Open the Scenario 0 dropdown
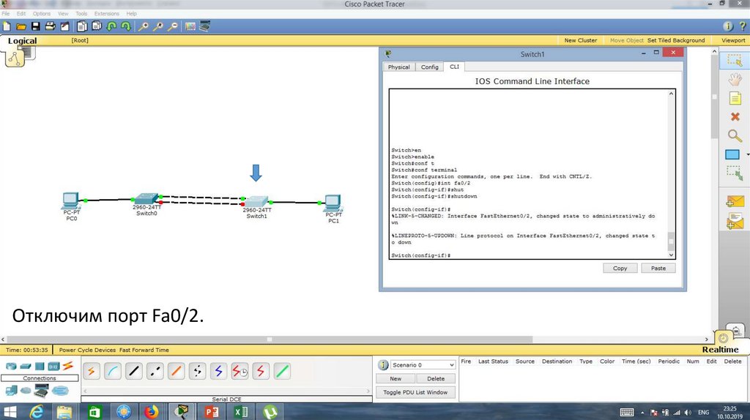Viewport: 750px width, 420px height. coord(423,365)
